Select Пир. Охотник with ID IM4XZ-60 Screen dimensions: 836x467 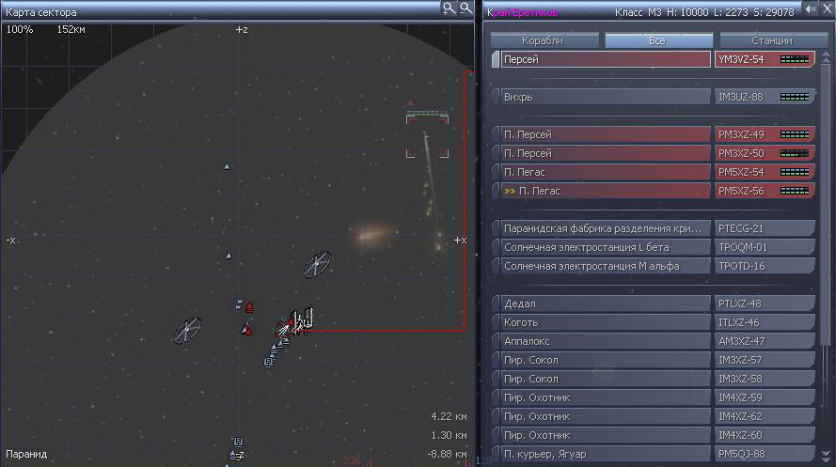coord(606,435)
